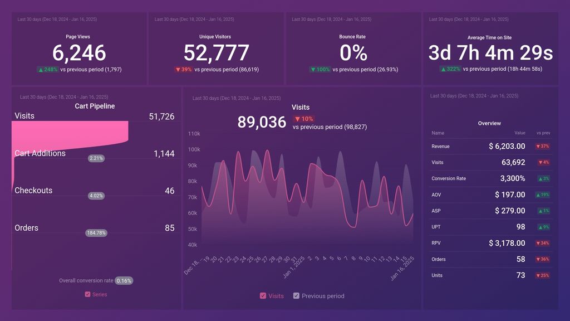Click the vs prev column header
This screenshot has width=570, height=321.
pyautogui.click(x=543, y=133)
